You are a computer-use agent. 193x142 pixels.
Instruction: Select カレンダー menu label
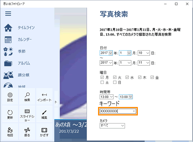click(x=25, y=40)
